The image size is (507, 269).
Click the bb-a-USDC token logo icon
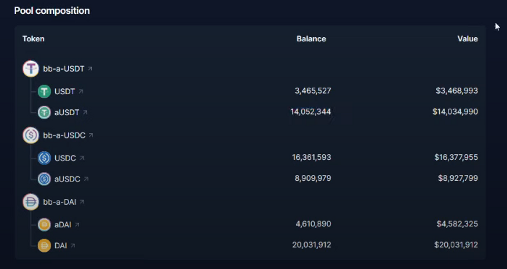(x=31, y=135)
